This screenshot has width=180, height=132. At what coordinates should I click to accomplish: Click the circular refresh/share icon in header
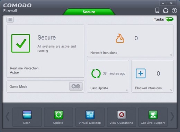click(x=165, y=11)
